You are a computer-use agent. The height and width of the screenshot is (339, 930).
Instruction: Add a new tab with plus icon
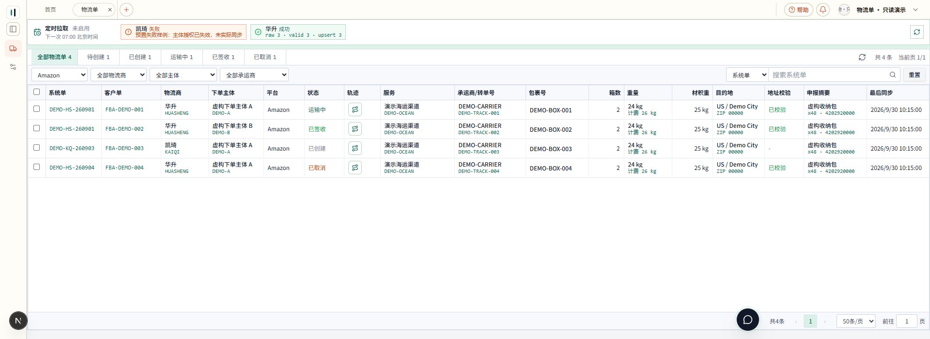[x=126, y=9]
